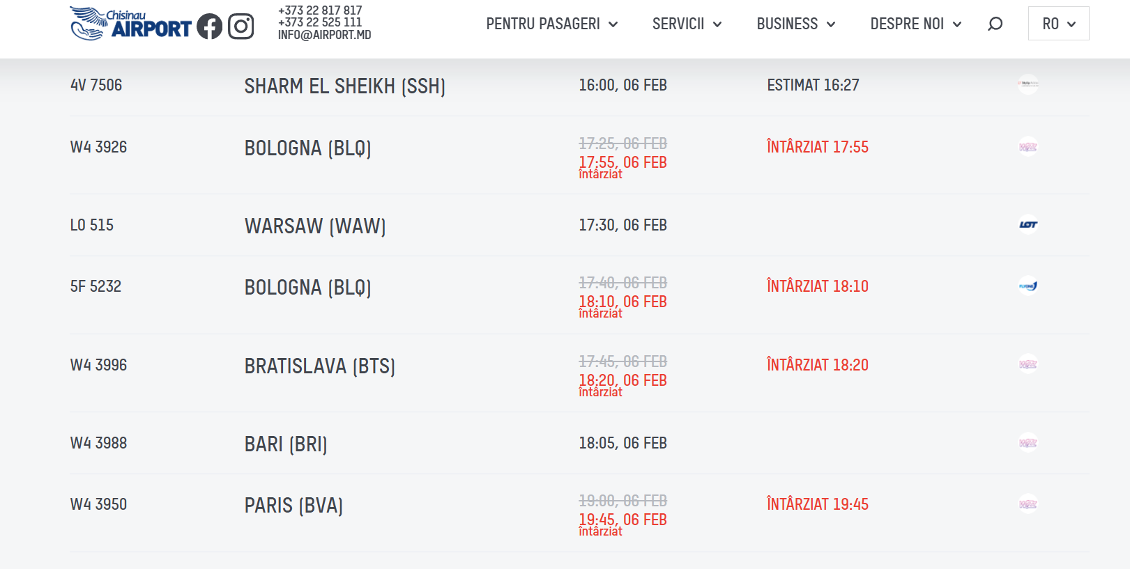Open the Servicii navigation menu
This screenshot has width=1130, height=569.
point(687,24)
